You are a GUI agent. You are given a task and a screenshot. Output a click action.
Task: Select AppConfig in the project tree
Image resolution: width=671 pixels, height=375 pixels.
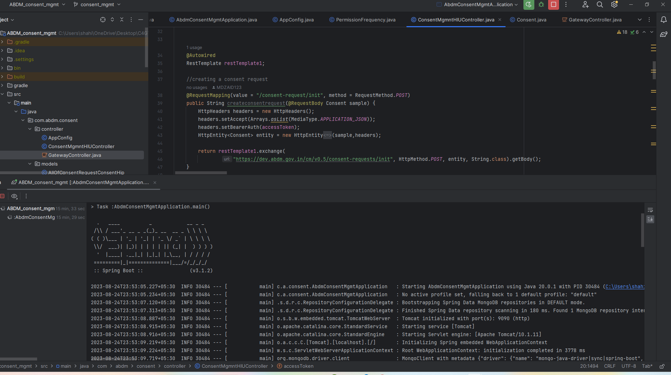[x=60, y=138]
